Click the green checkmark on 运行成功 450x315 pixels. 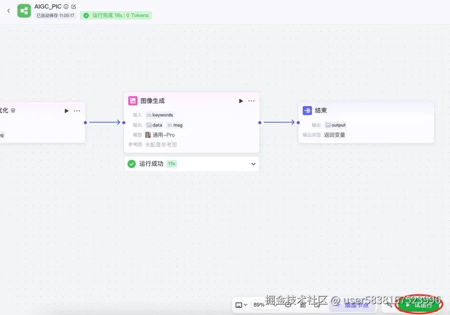coord(131,164)
